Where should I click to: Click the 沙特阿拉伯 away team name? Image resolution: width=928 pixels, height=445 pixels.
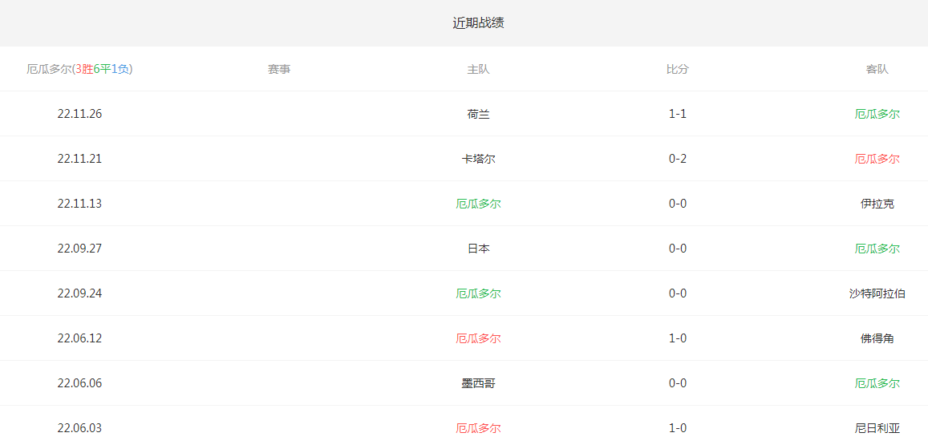coord(877,293)
